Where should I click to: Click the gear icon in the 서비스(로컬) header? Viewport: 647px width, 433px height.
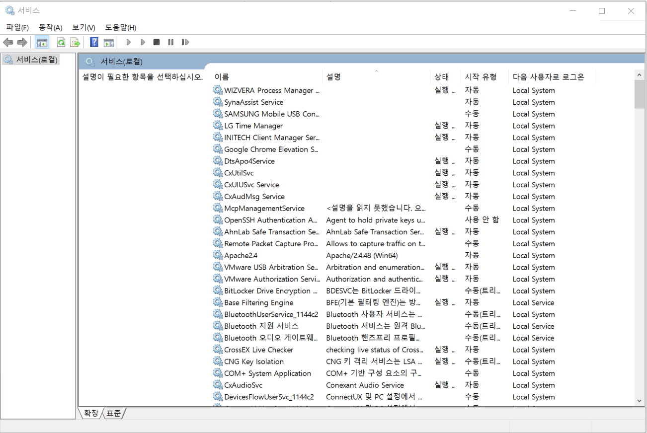(x=90, y=62)
